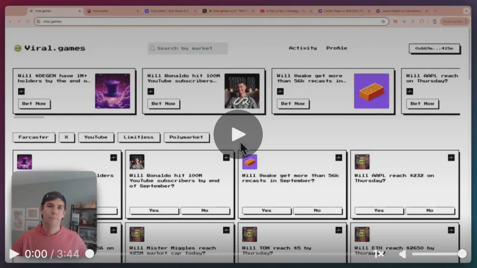Switch to the Polymarket | Elon Musk tab
Image resolution: width=477 pixels, height=268 pixels.
(170, 11)
